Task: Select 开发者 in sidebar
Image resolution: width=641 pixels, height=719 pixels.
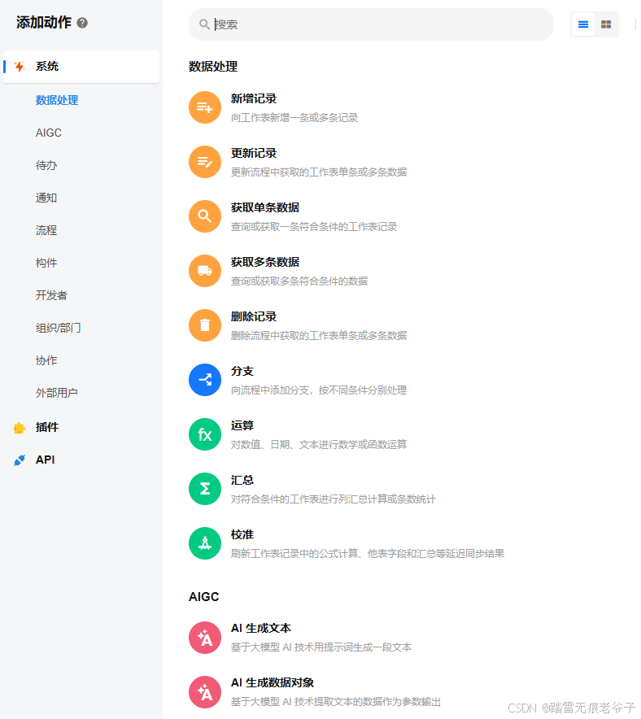Action: pyautogui.click(x=51, y=295)
